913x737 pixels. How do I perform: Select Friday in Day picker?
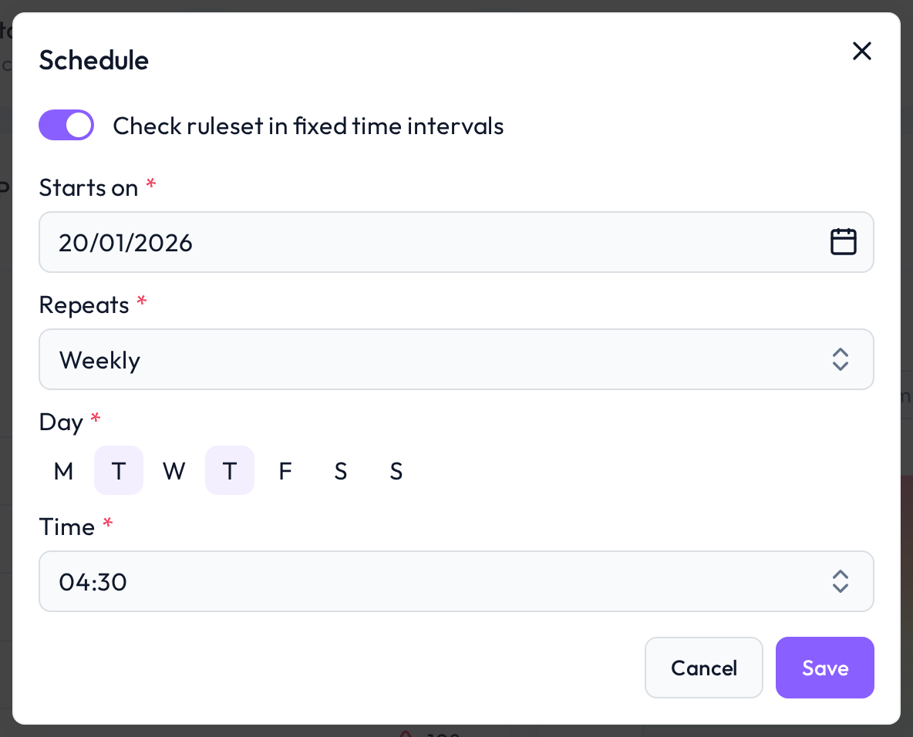[x=285, y=470]
